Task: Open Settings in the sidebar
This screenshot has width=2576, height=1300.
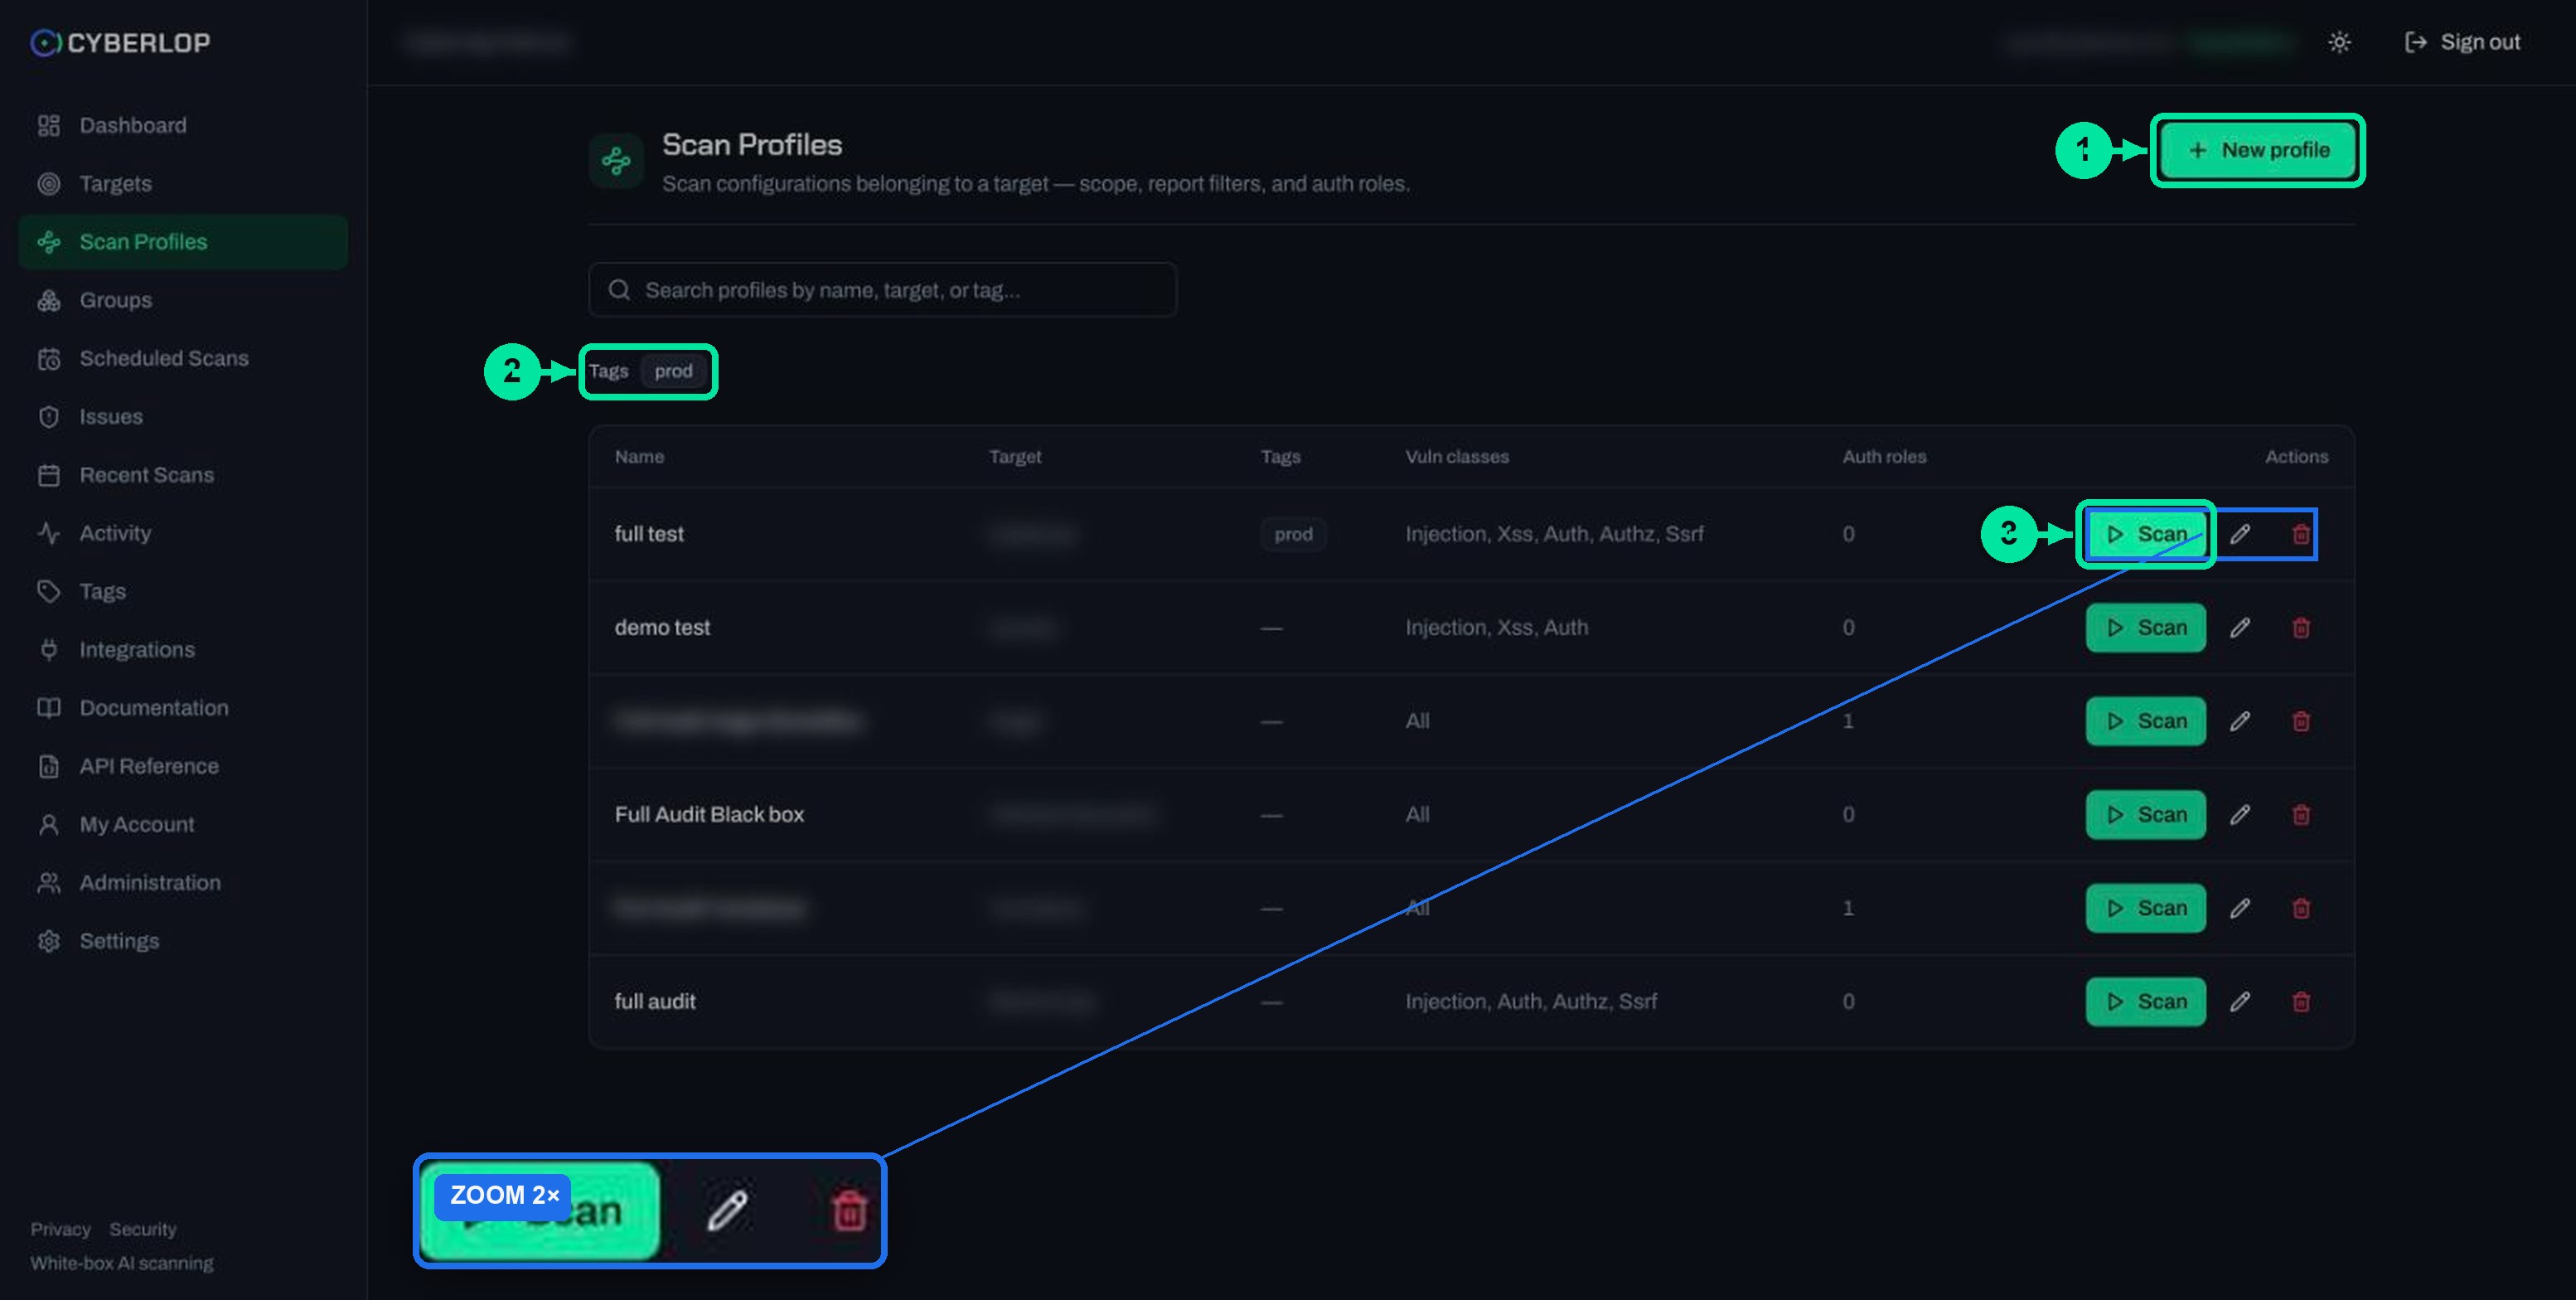Action: [183, 941]
